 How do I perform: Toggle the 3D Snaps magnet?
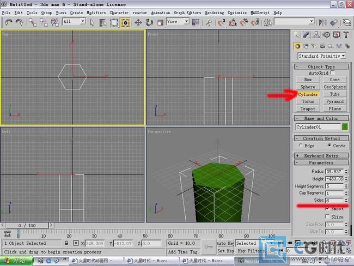pyautogui.click(x=222, y=22)
